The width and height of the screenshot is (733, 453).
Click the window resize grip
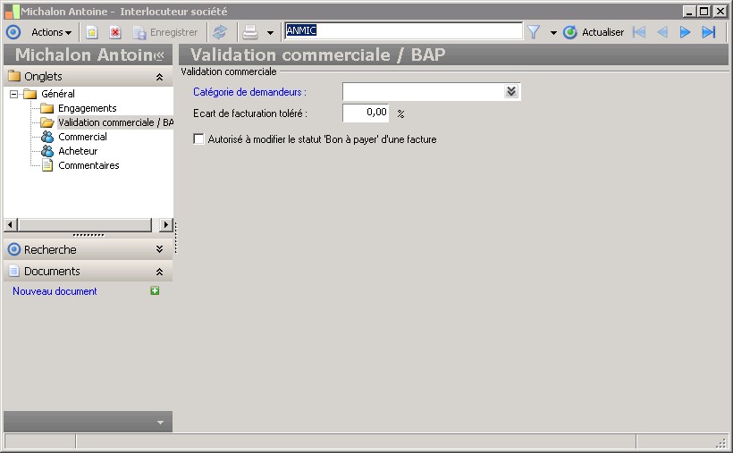tap(722, 442)
